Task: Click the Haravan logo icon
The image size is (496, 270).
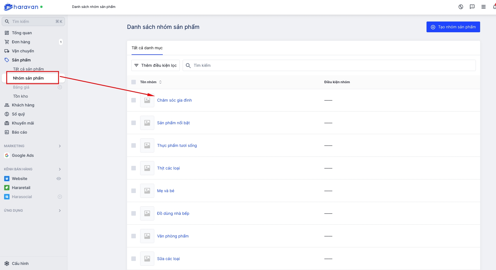Action: pos(8,7)
